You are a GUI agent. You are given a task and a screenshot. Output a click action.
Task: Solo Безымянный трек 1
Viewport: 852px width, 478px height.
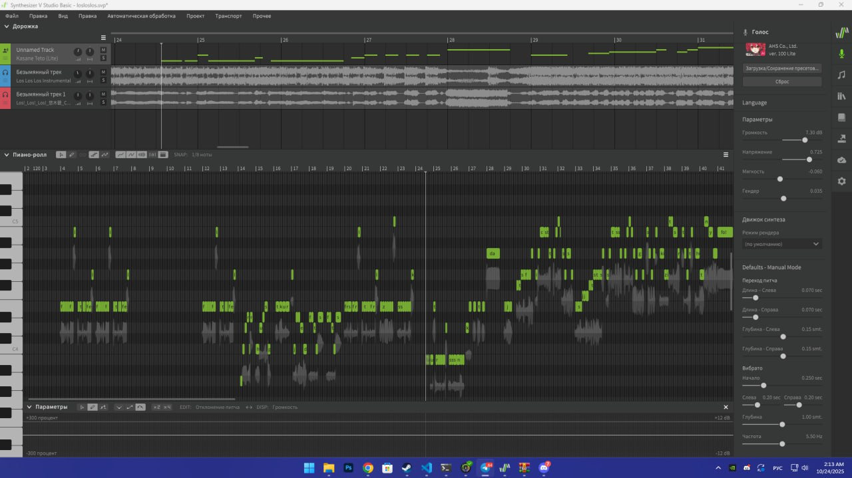[x=103, y=102]
